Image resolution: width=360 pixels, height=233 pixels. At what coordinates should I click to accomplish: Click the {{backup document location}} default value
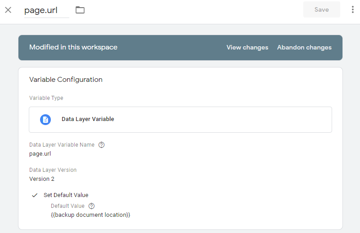coord(90,215)
